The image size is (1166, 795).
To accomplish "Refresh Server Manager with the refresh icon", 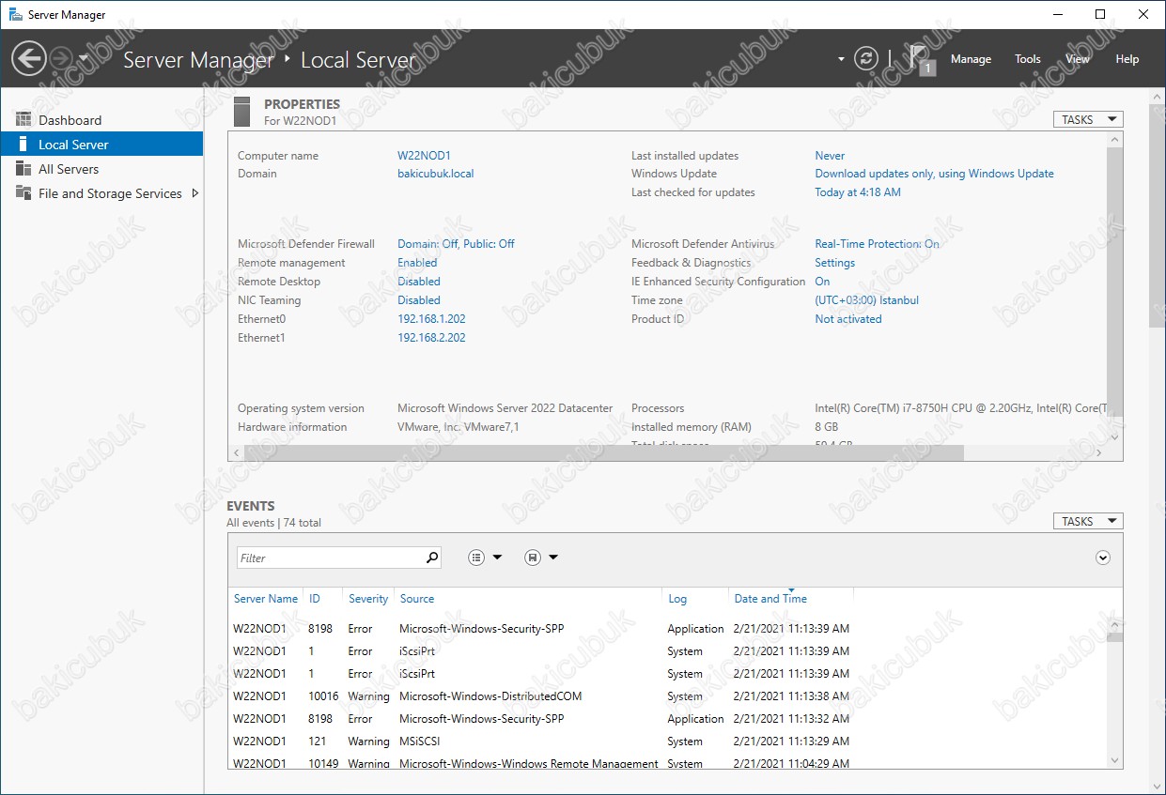I will click(865, 59).
